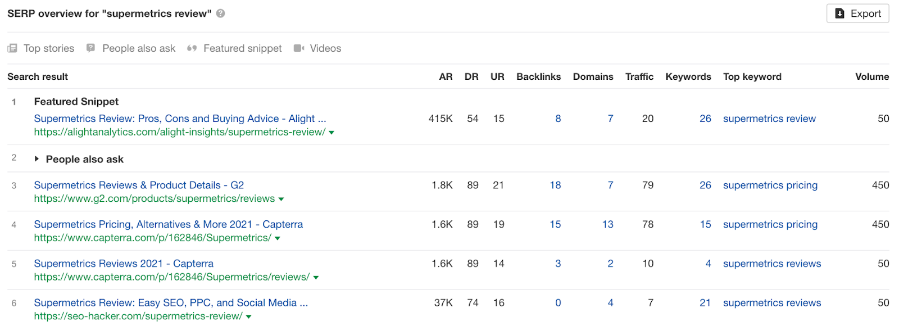This screenshot has height=326, width=899.
Task: Click the help question mark icon
Action: pyautogui.click(x=221, y=13)
